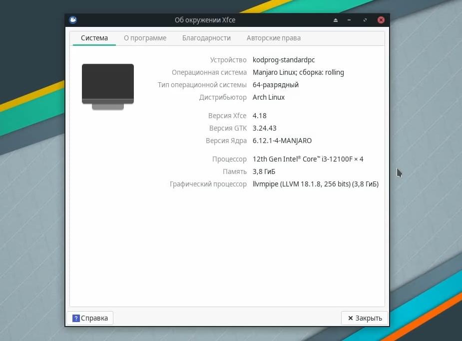Click the Справка help button
Viewport: 462px width, 341px height.
tap(90, 318)
